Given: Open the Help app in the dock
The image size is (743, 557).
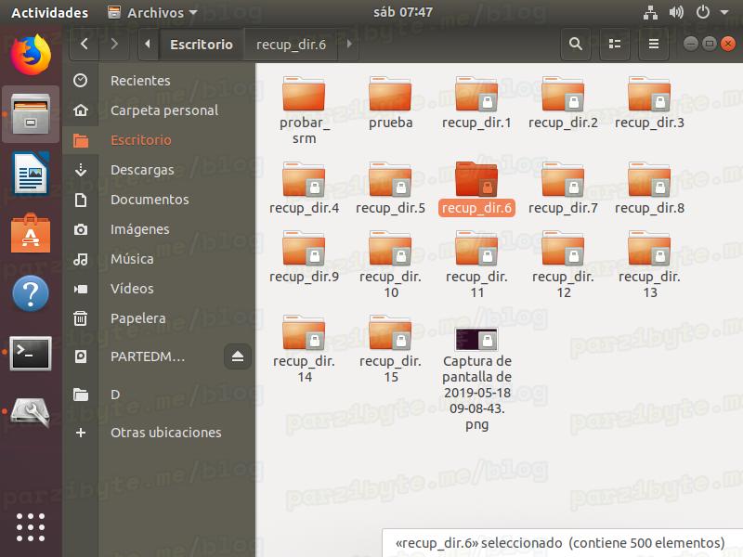Looking at the screenshot, I should point(31,293).
